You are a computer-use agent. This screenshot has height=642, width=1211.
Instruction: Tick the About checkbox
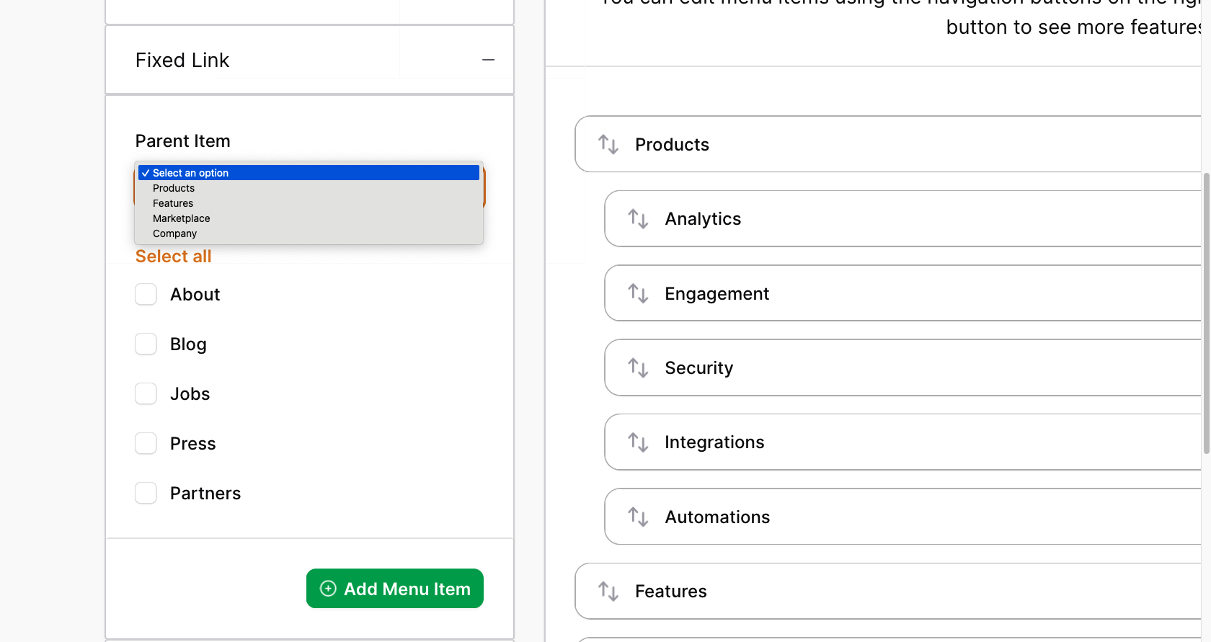(x=146, y=294)
